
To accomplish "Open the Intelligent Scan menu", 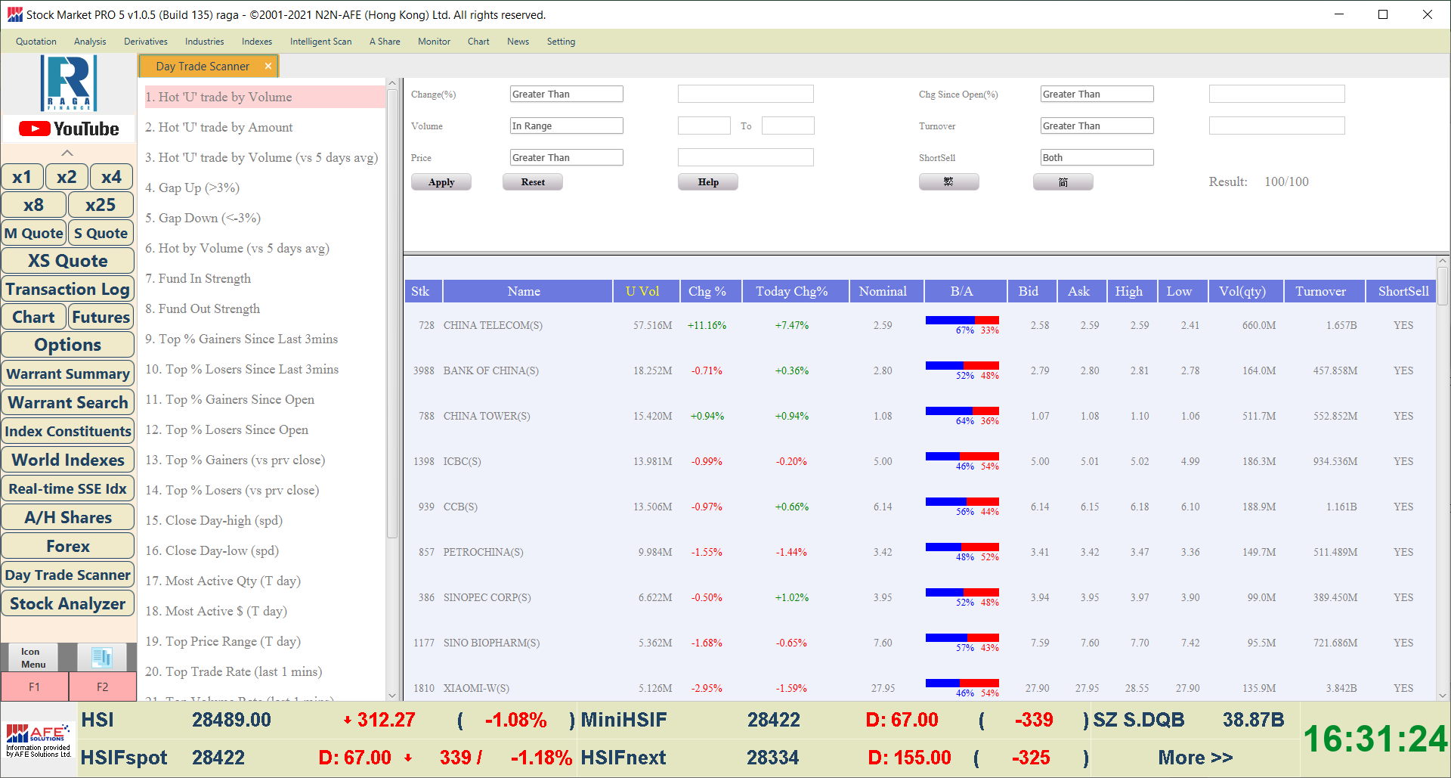I will [x=320, y=42].
